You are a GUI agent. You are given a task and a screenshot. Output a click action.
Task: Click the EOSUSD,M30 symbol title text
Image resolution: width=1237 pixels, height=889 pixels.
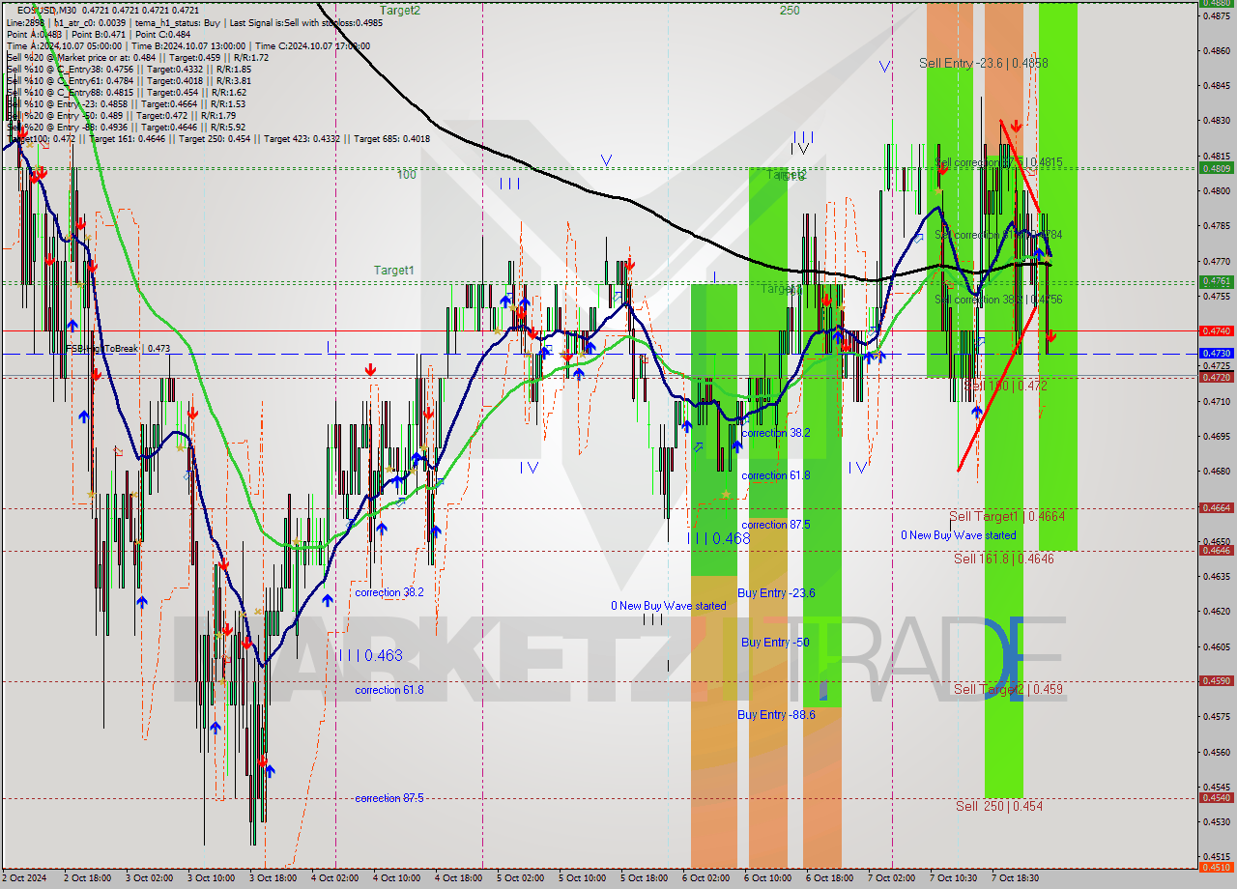point(47,10)
